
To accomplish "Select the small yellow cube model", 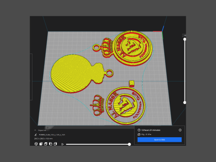I will pos(131,83).
